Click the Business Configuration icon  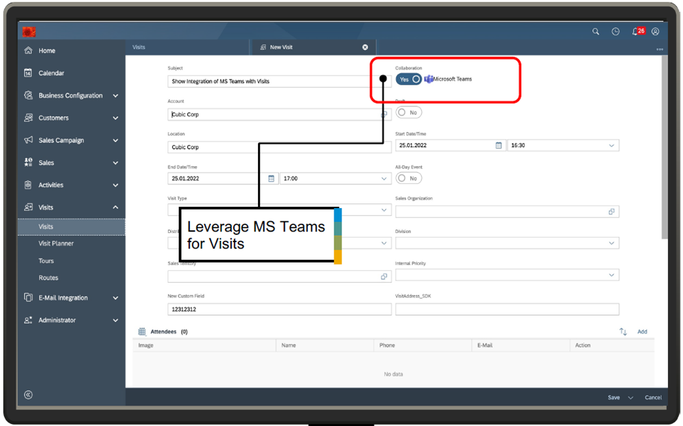coord(28,95)
